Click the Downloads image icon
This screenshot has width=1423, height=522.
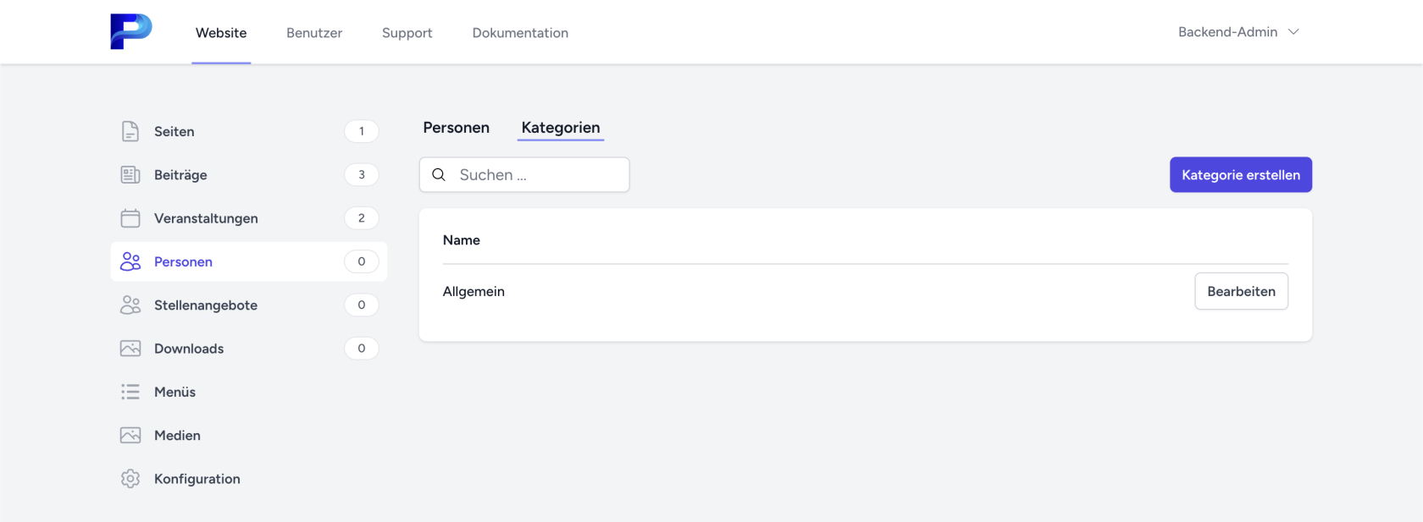pos(130,349)
